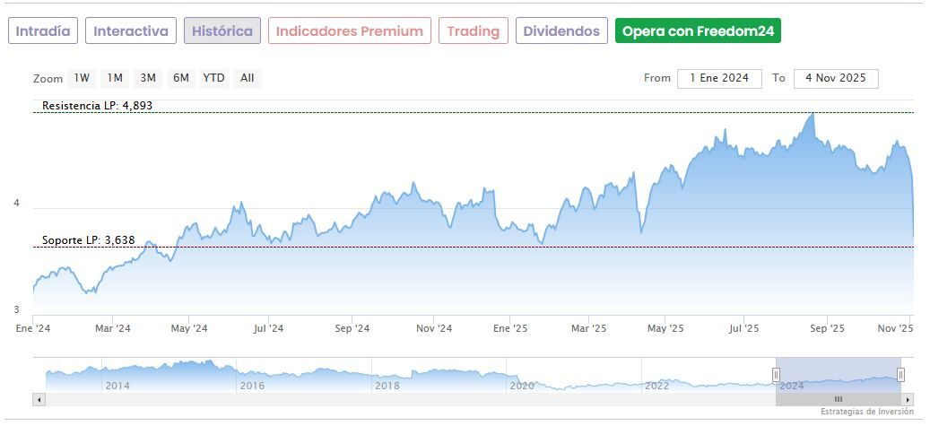
Task: Zoom the chart to YTD
Action: (213, 78)
